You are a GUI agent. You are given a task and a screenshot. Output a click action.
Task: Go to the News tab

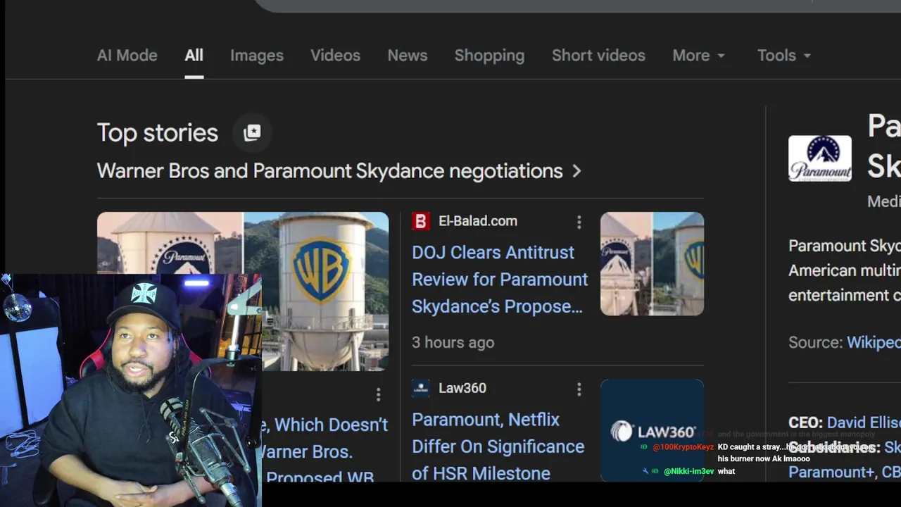coord(408,56)
